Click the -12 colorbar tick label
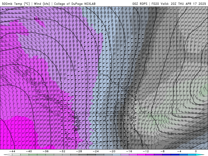Image resolution: width=208 pixels, height=156 pixels. pyautogui.click(x=146, y=151)
